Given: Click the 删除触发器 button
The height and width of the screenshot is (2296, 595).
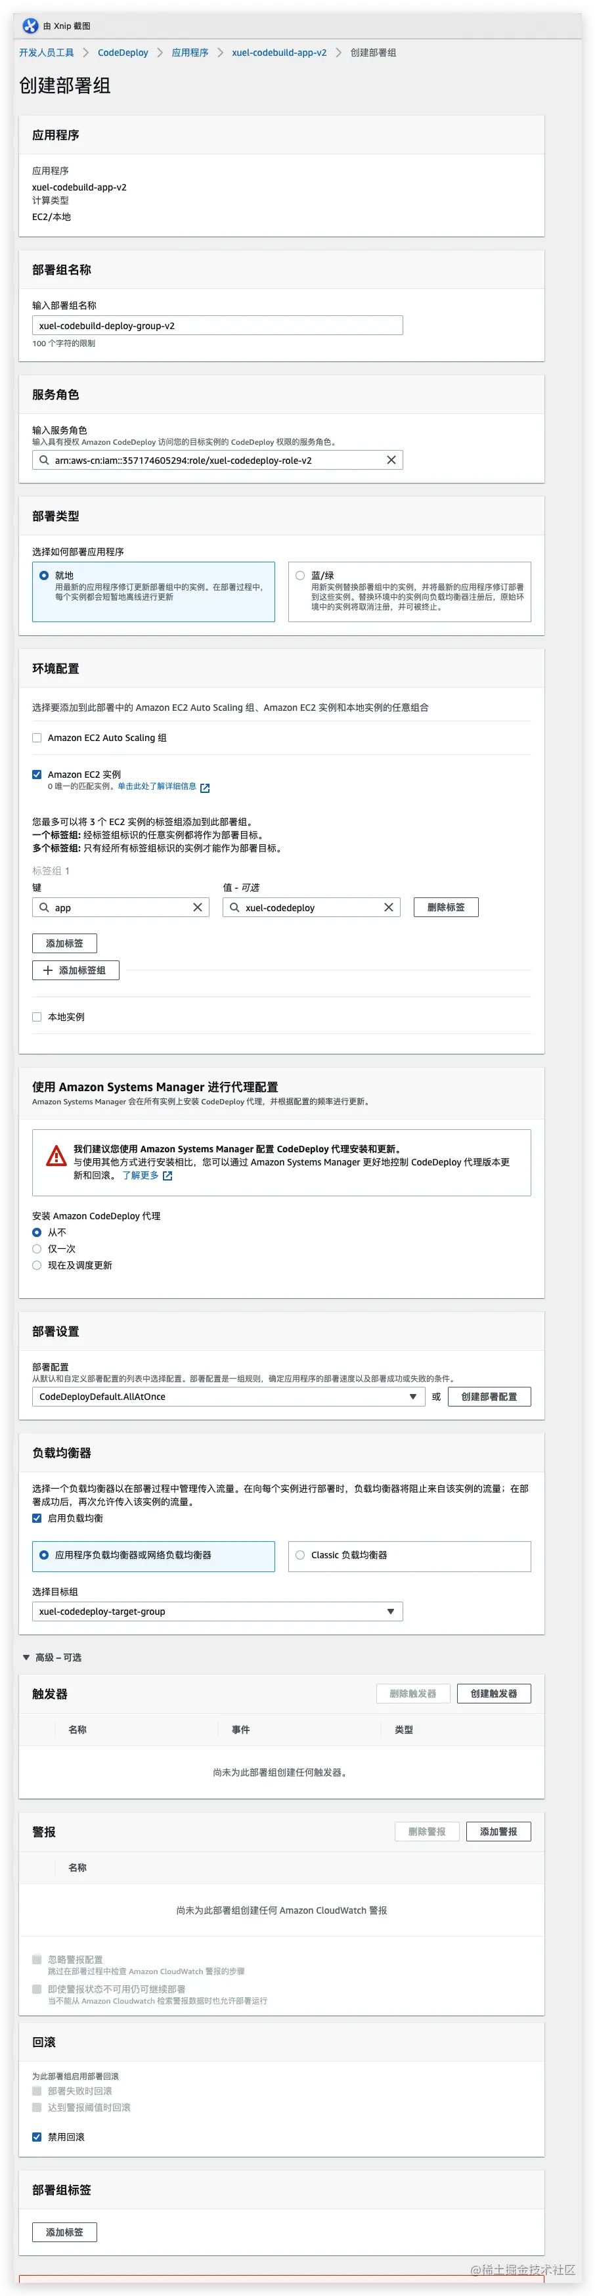Looking at the screenshot, I should point(412,1694).
